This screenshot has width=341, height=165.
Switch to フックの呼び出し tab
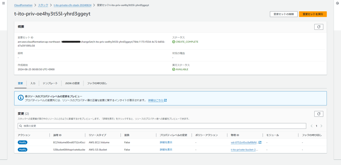point(97,83)
